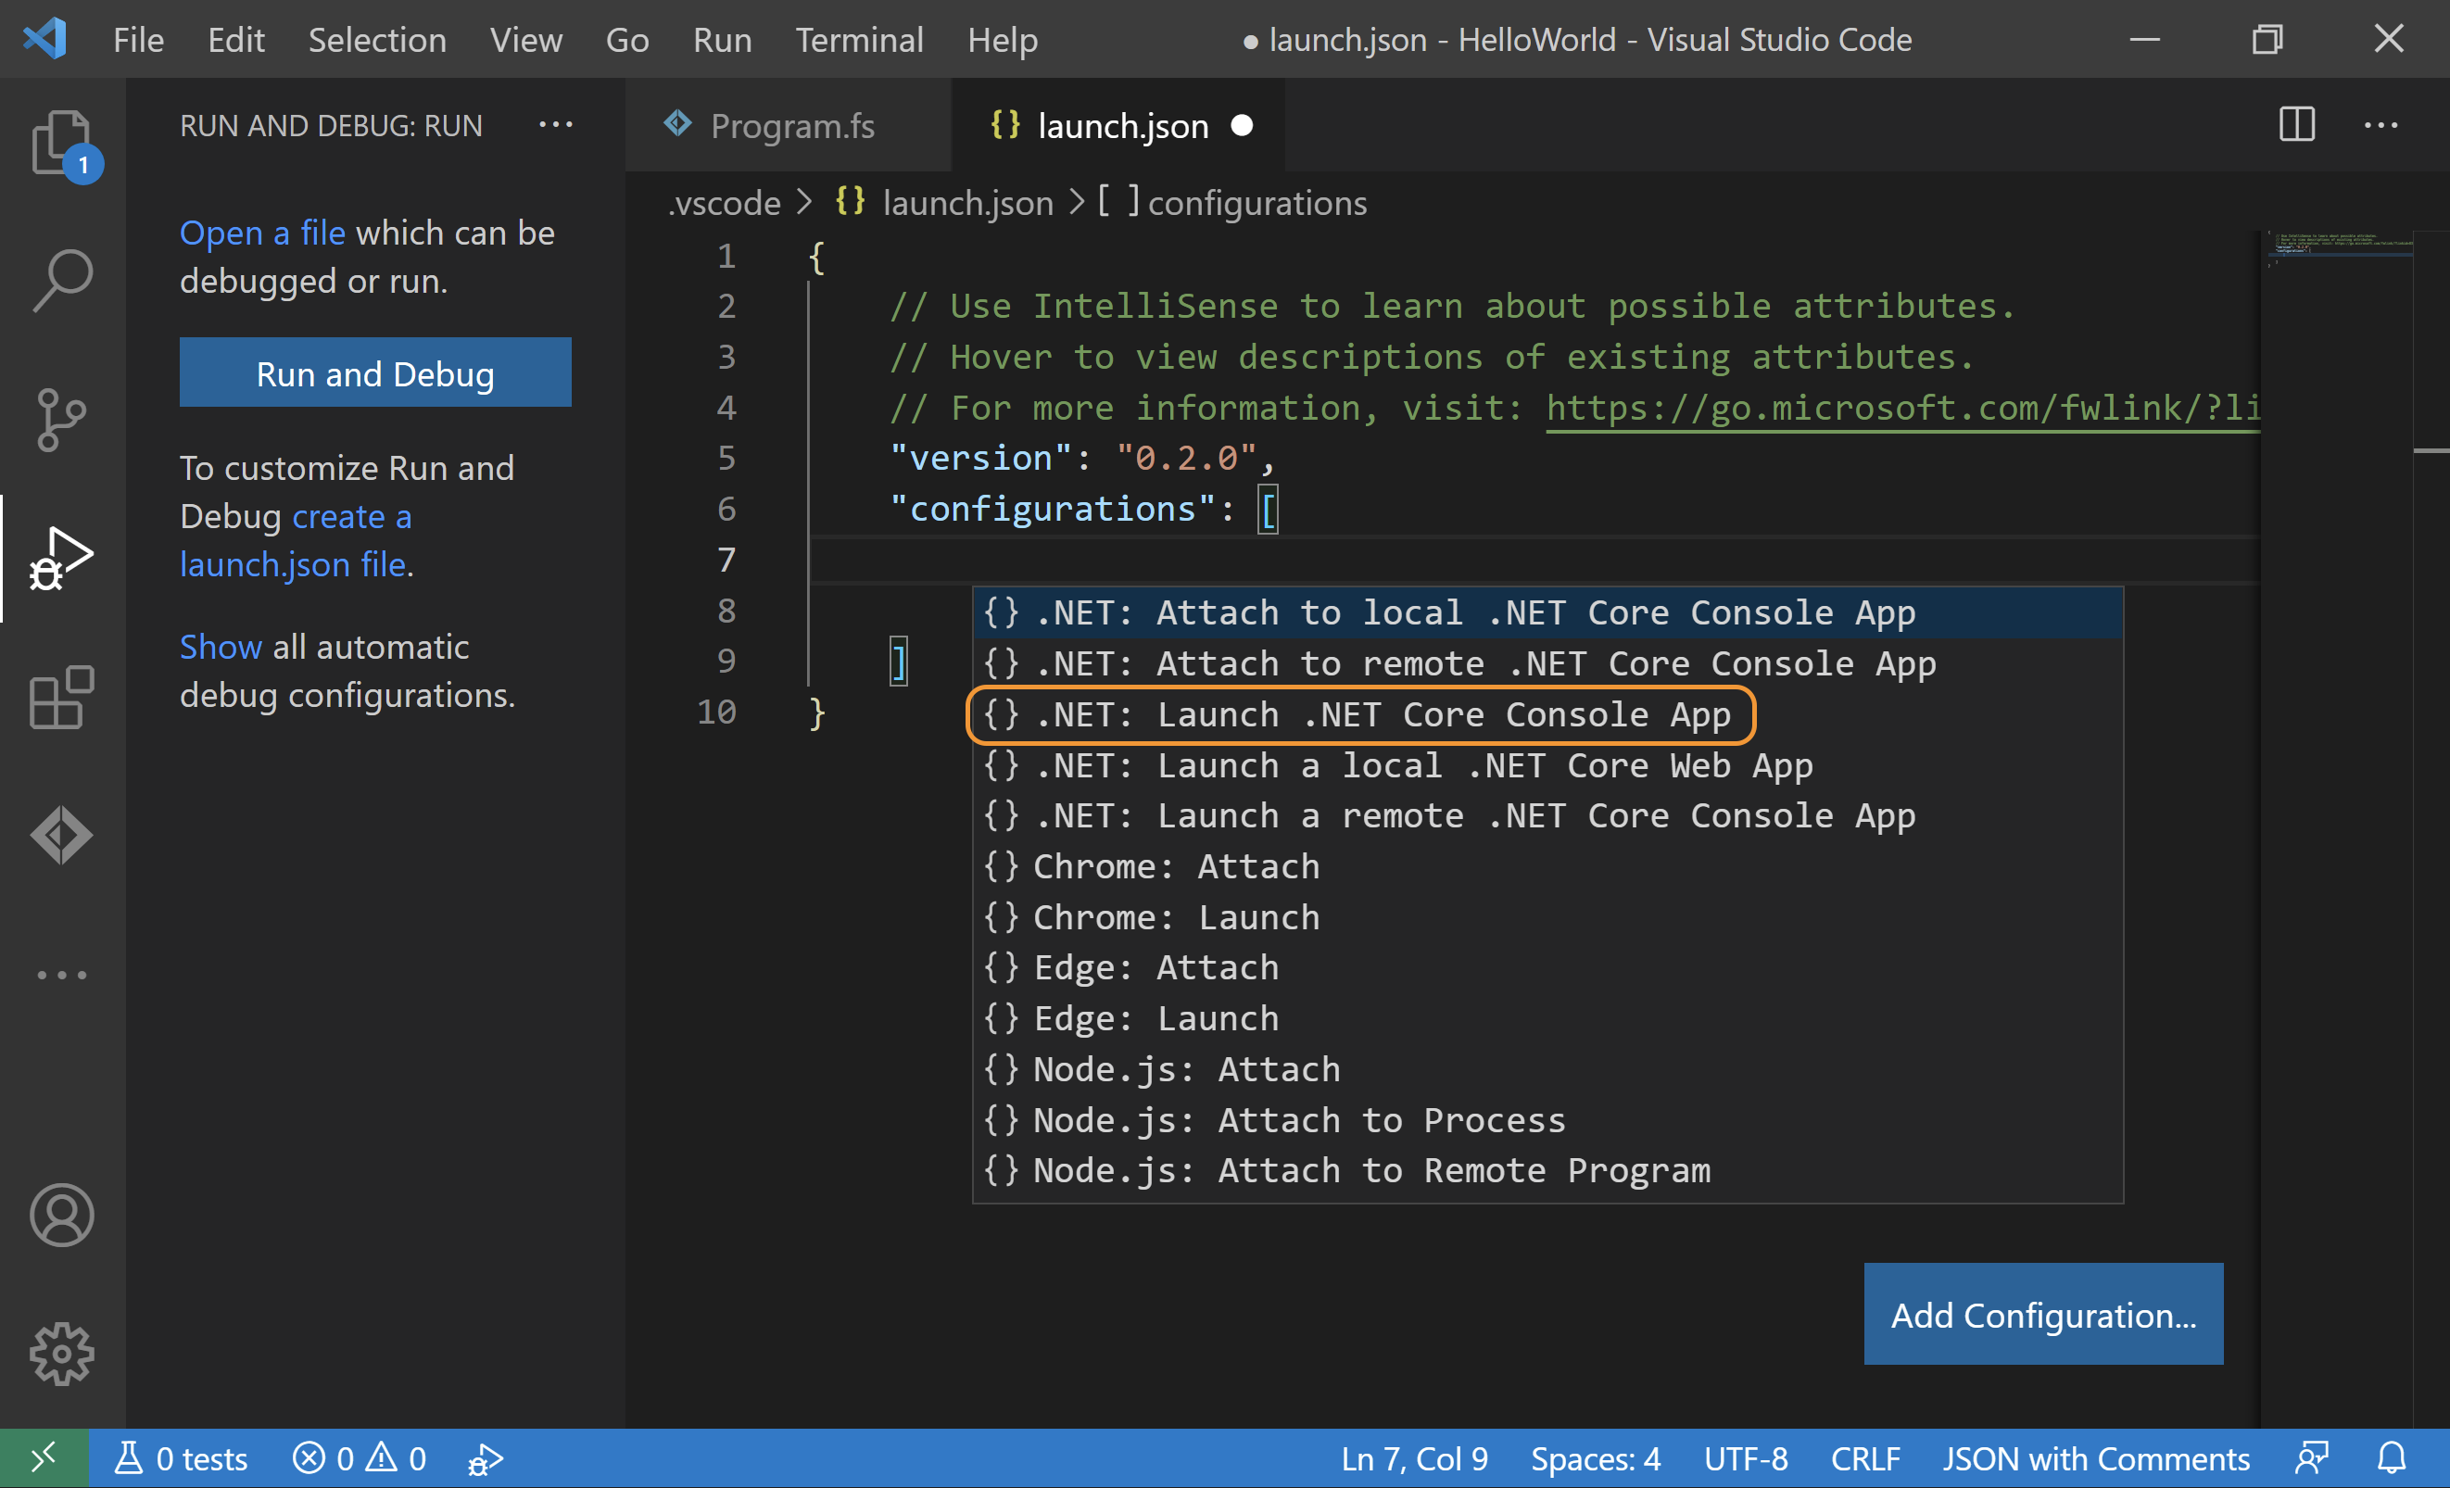Click the 'Open a file' link
Screen dimensions: 2450x1488
[x=261, y=233]
